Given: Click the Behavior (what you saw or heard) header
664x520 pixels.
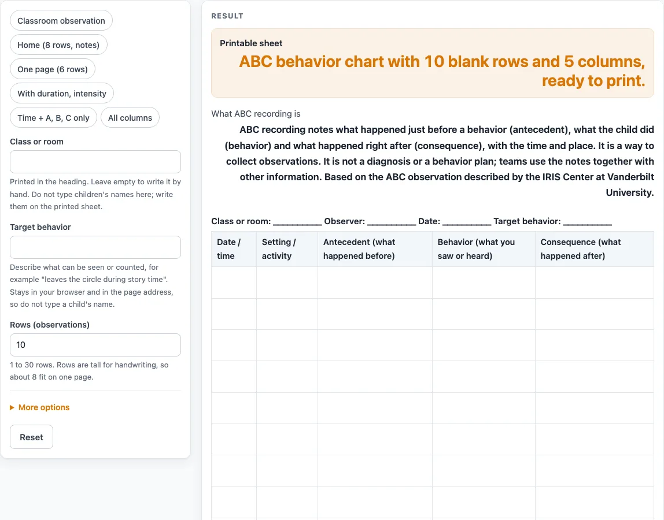Looking at the screenshot, I should tap(484, 249).
